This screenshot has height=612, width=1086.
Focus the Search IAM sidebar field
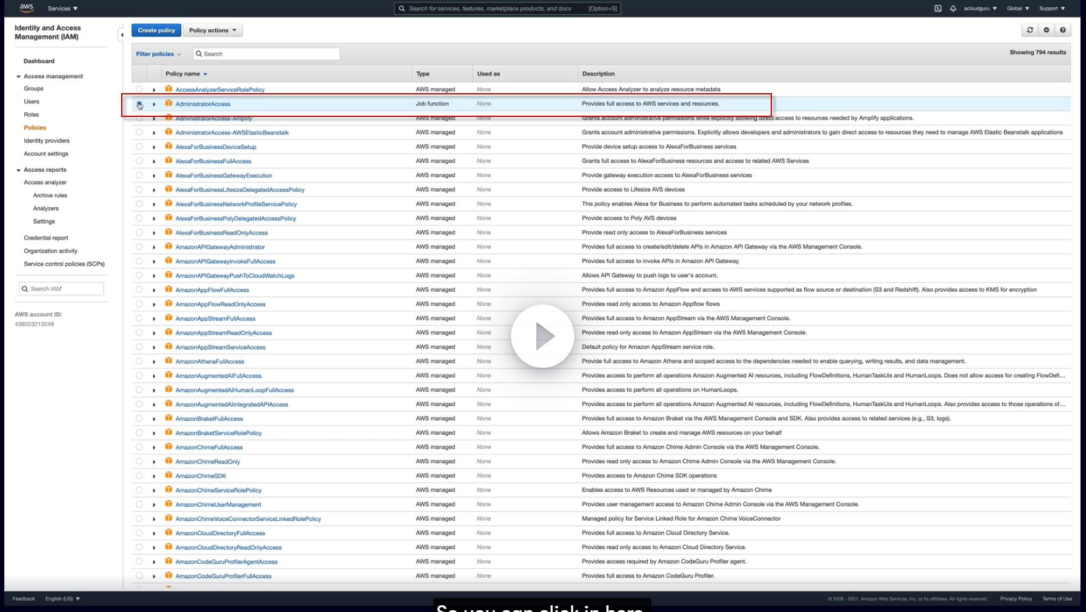pos(61,289)
